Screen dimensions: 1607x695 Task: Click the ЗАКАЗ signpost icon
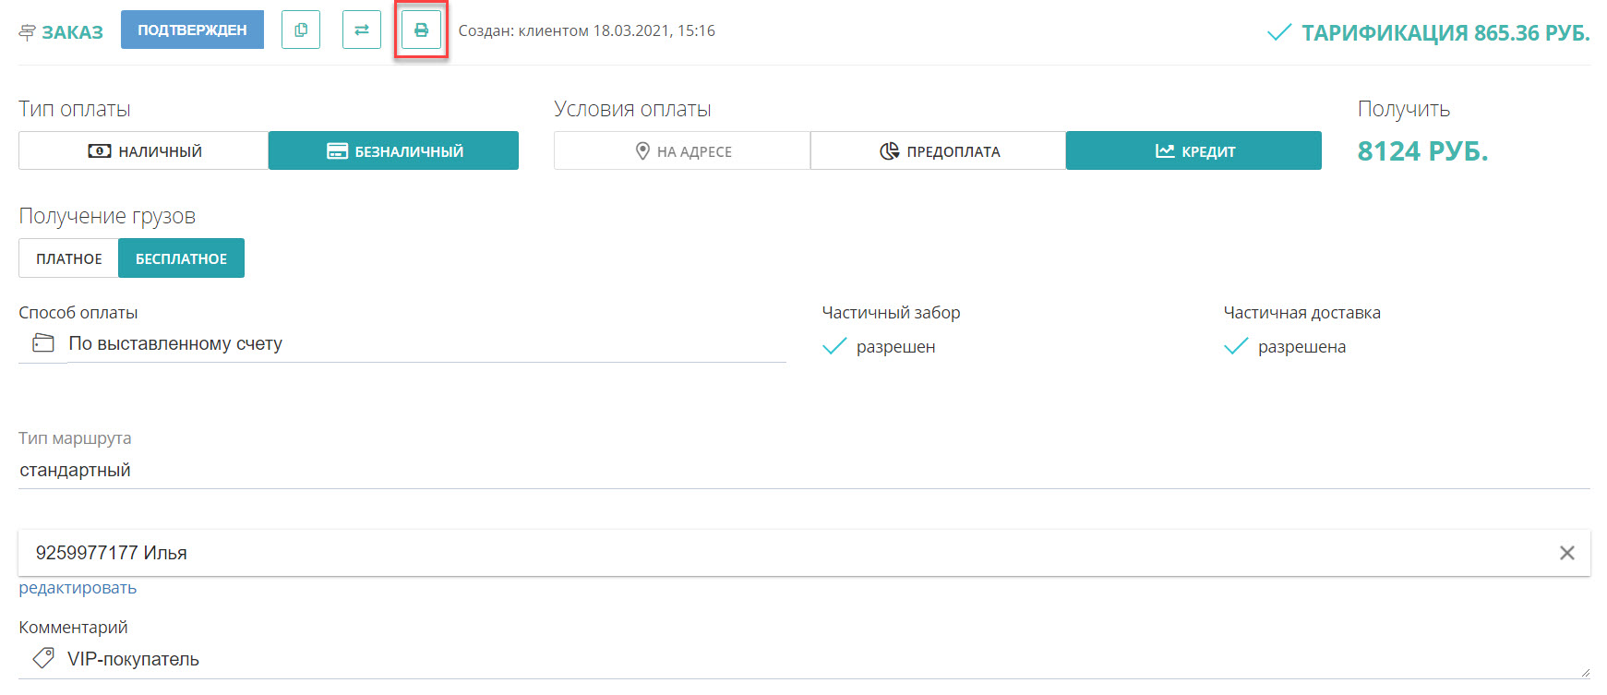[28, 32]
